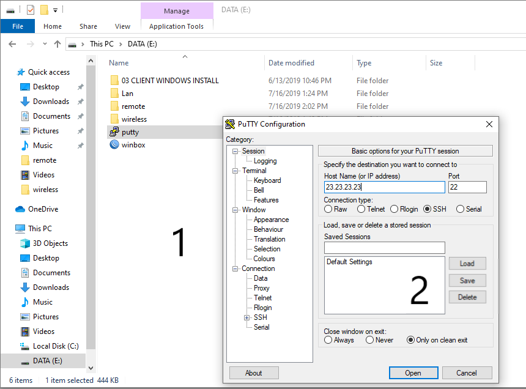
Task: Click the new folder icon in title bar
Action: [x=44, y=10]
